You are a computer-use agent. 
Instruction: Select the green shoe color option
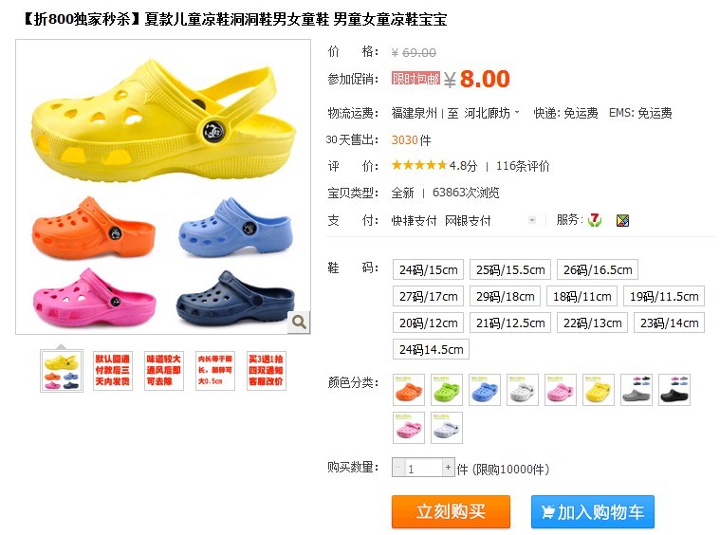click(x=447, y=390)
